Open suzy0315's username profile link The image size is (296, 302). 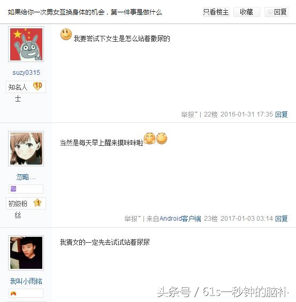click(26, 73)
